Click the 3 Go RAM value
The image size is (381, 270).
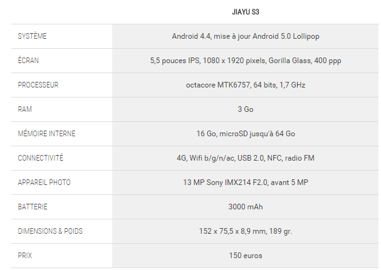[246, 109]
